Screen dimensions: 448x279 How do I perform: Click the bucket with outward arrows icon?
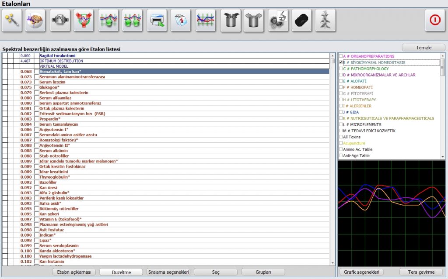coord(253,21)
